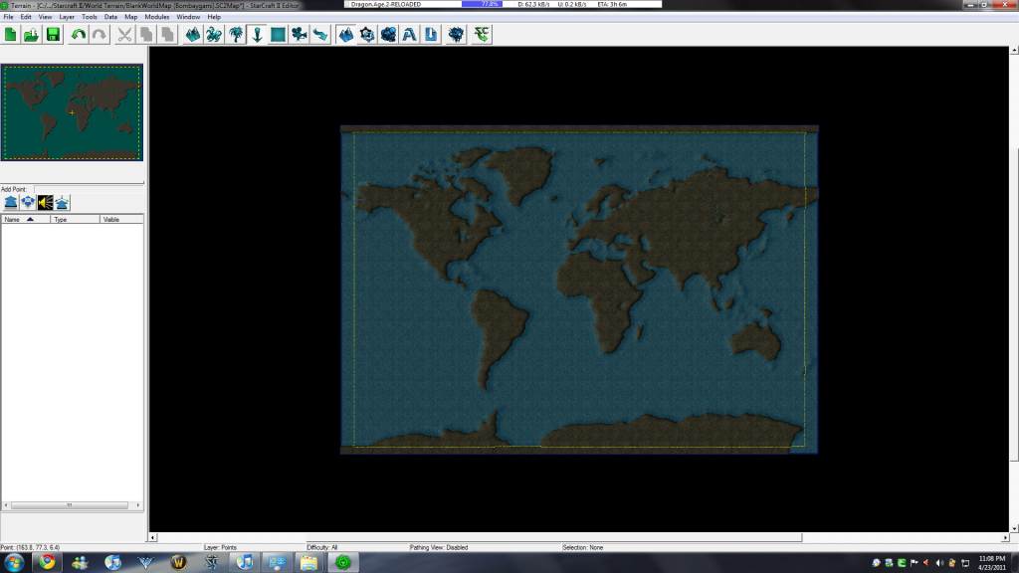Sort points by the Name column header

[25, 220]
